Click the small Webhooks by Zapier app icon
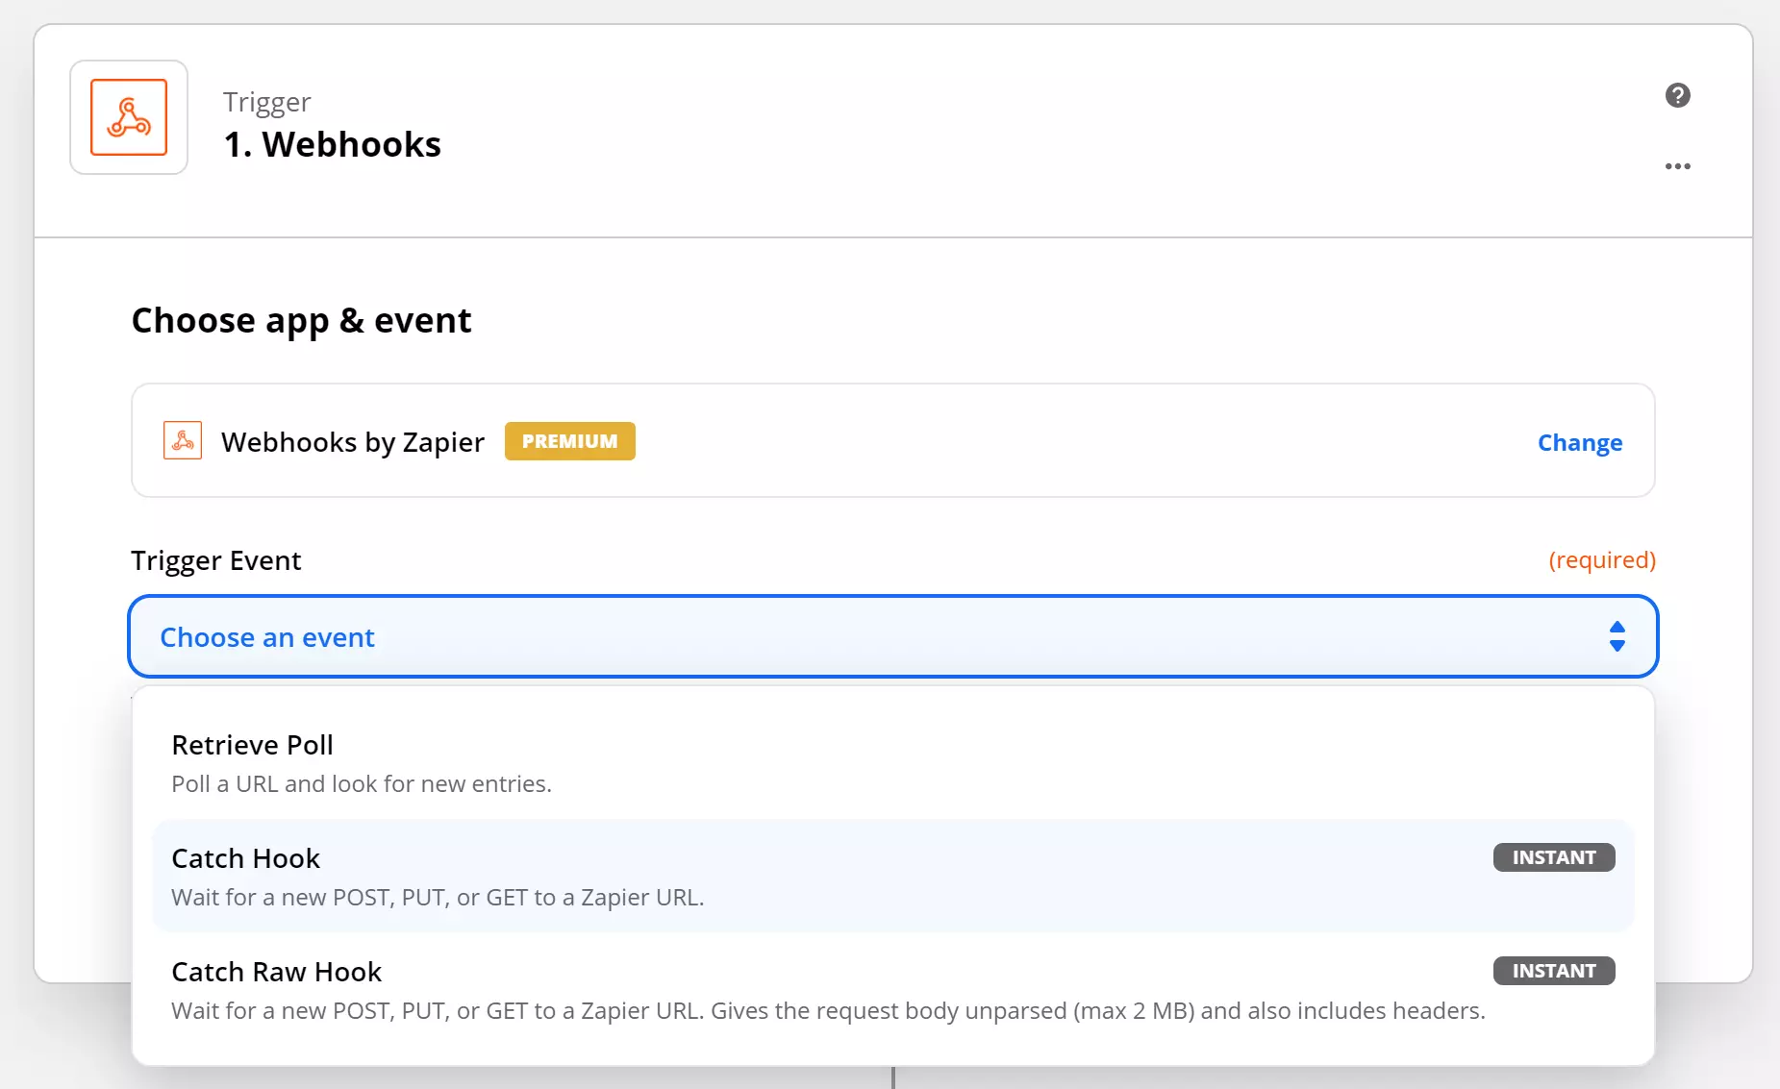This screenshot has width=1780, height=1089. tap(183, 441)
